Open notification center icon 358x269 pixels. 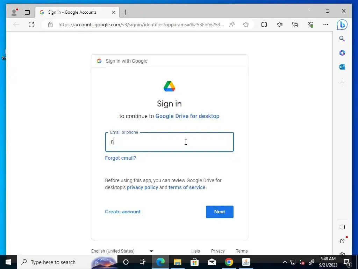(347, 262)
